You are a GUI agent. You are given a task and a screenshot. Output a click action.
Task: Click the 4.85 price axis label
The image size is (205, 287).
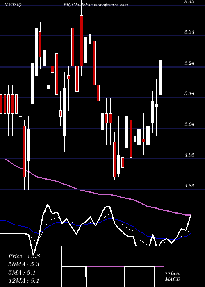[x=189, y=186]
